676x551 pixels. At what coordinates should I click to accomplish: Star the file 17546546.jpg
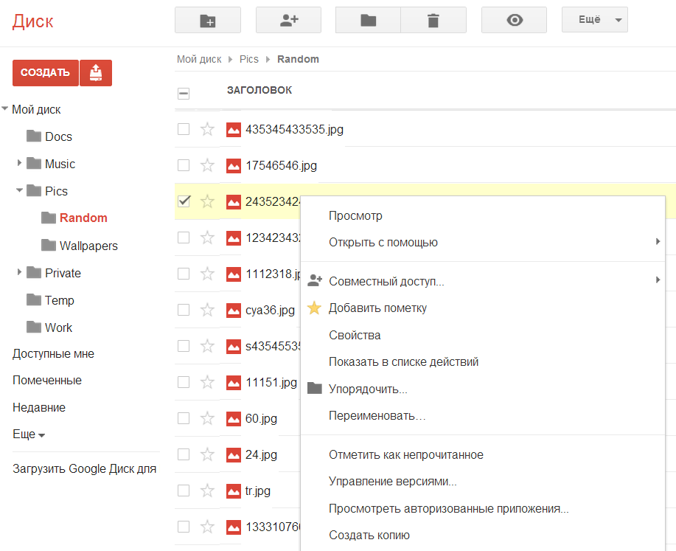[x=207, y=165]
